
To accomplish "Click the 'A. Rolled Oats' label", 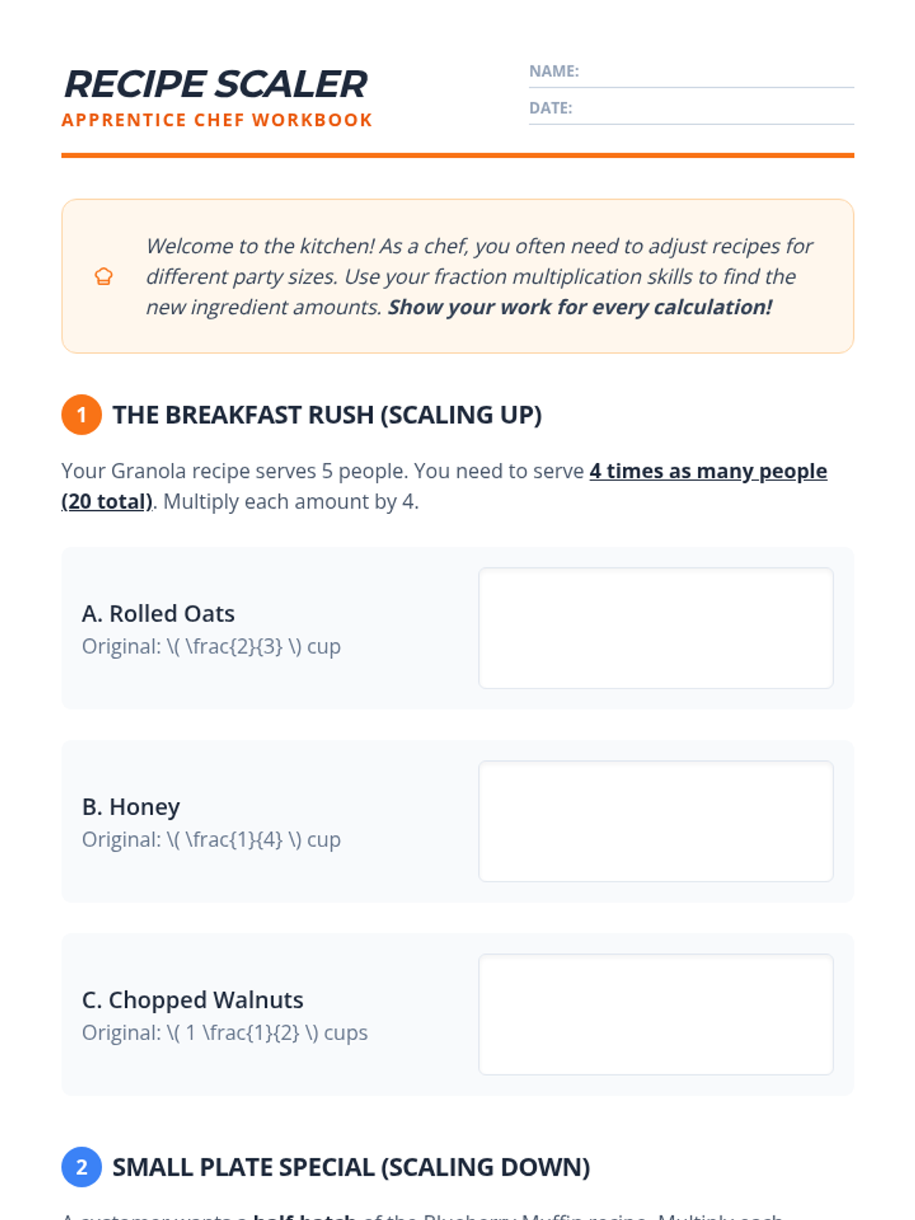I will [x=159, y=614].
